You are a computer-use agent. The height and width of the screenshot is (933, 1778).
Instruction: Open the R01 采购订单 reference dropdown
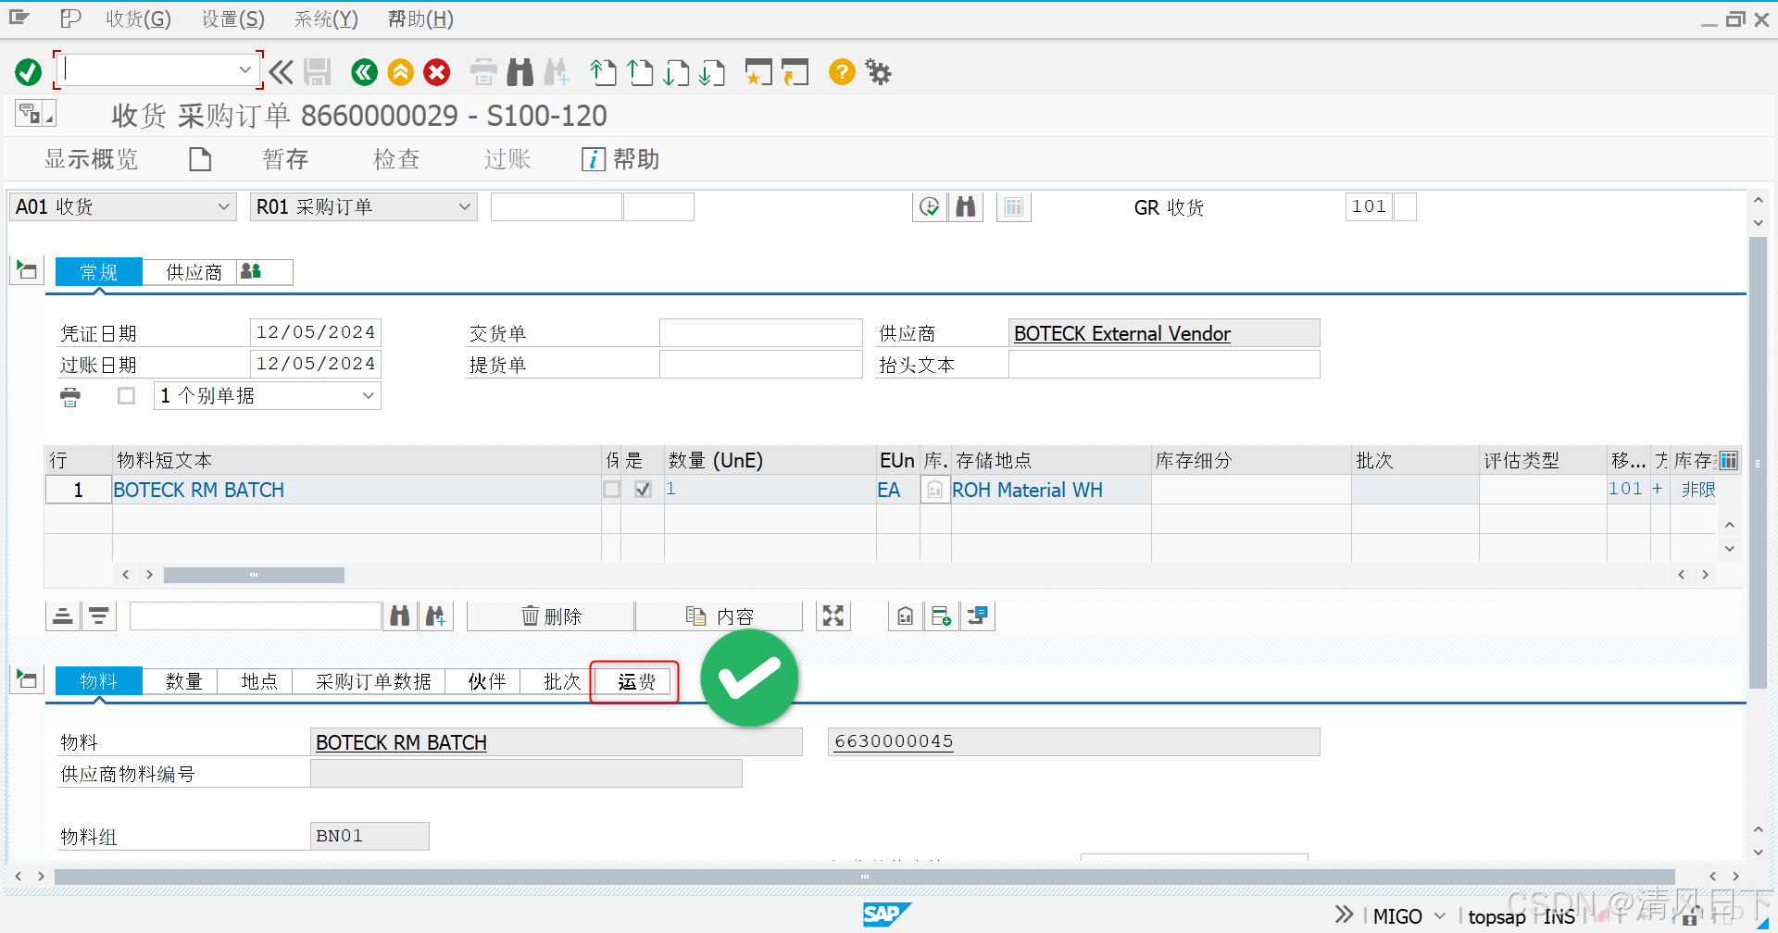click(466, 206)
